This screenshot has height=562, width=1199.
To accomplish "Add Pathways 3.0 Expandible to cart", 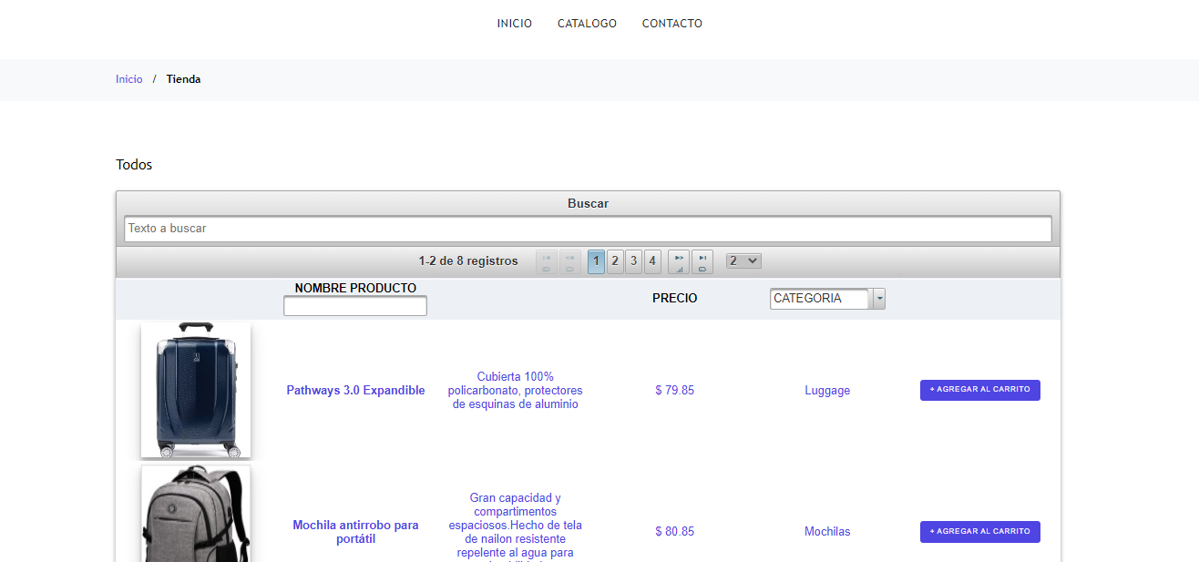I will tap(980, 390).
